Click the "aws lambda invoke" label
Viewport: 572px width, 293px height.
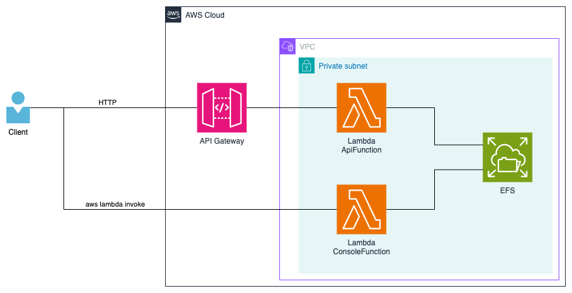tap(116, 204)
